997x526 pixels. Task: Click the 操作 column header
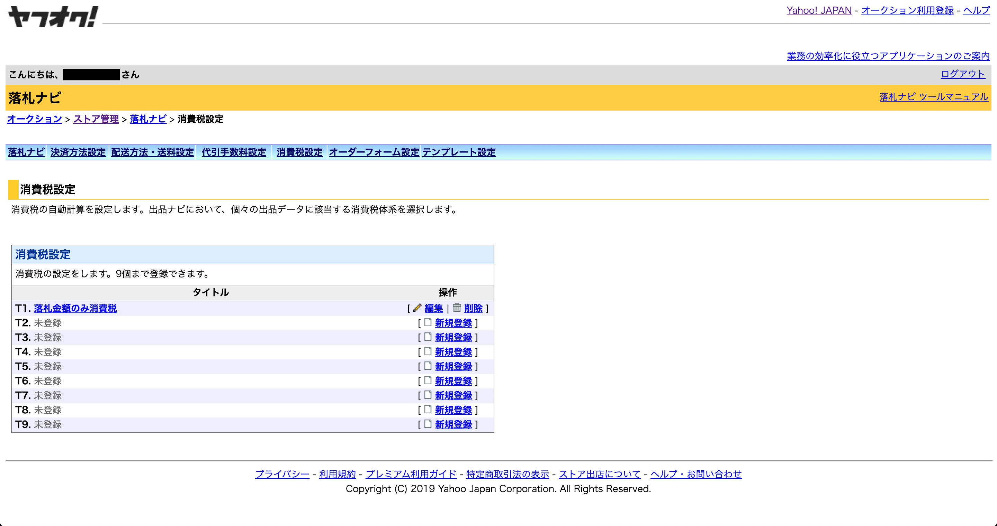tap(448, 293)
